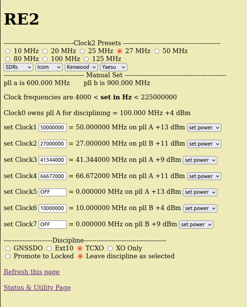Viewport: 247px width, 307px height.
Task: Choose the 50 MHz Clock2 preset
Action: point(157,51)
